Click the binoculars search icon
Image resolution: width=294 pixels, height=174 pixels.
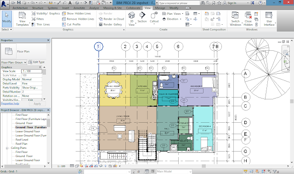click(x=203, y=3)
